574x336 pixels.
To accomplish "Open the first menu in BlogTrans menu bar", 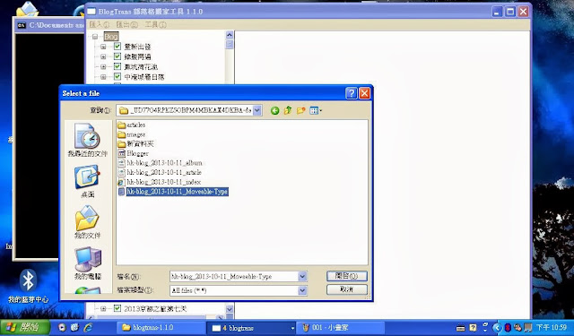I will tap(100, 24).
